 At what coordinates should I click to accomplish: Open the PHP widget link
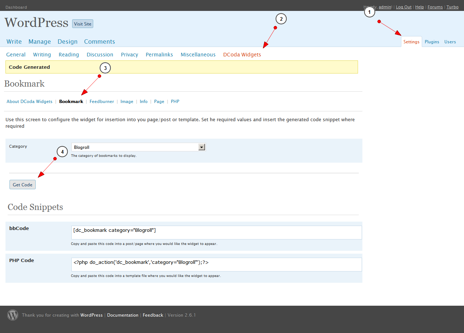pyautogui.click(x=175, y=102)
